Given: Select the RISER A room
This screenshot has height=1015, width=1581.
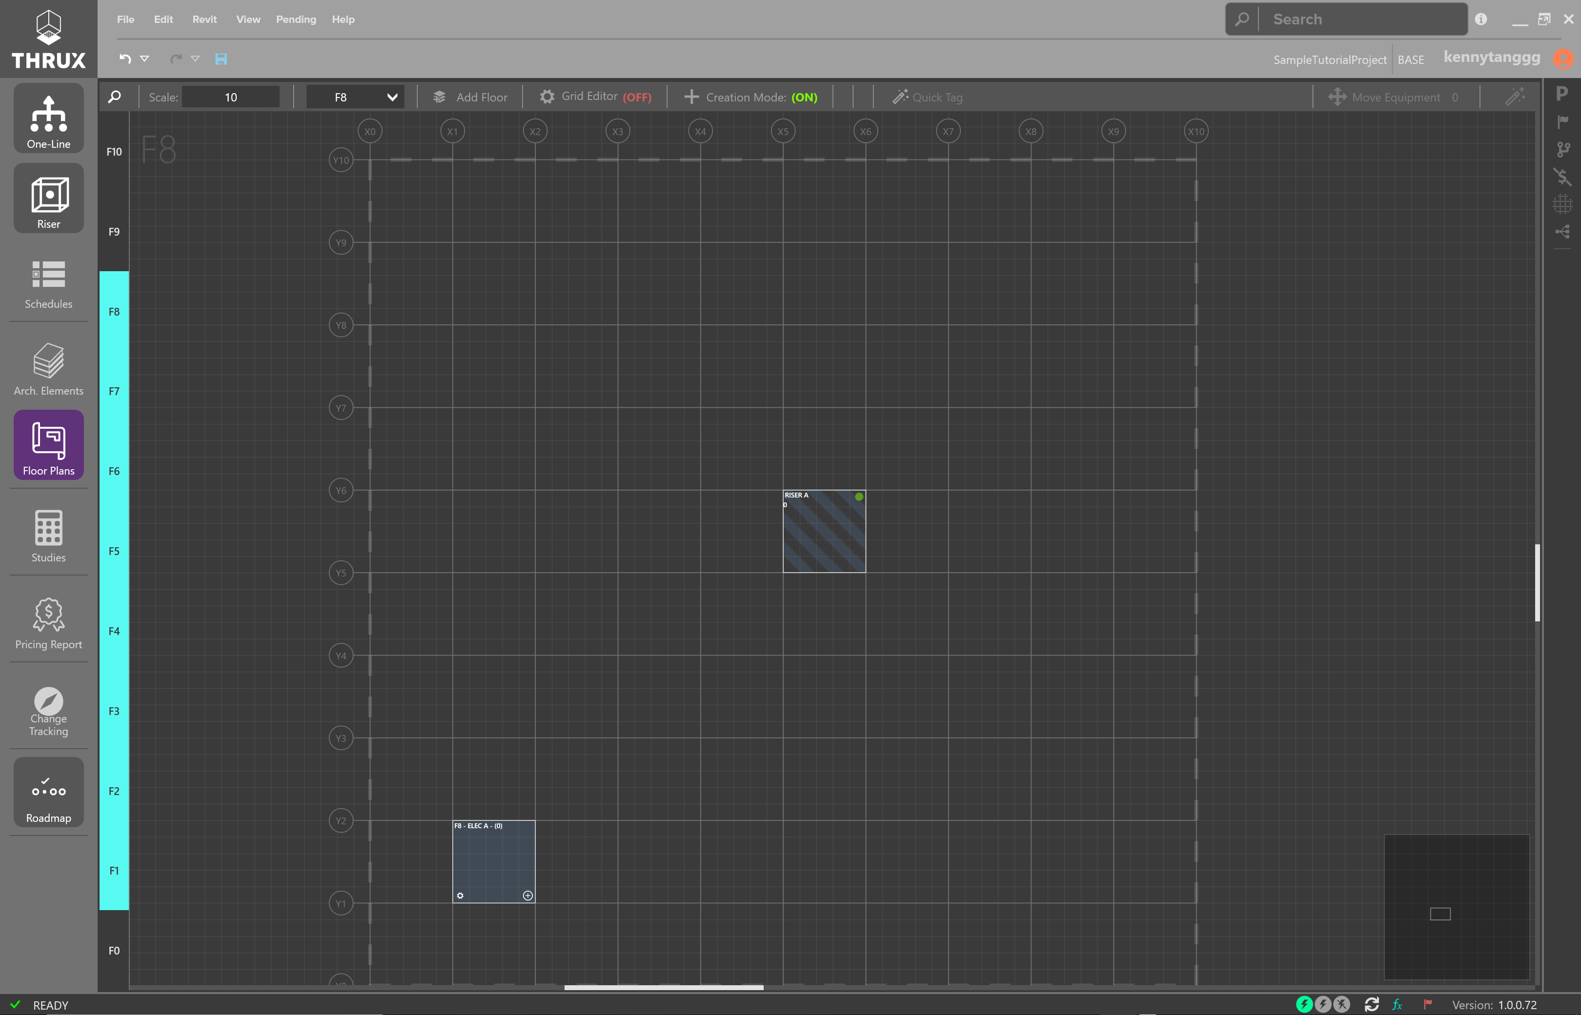Looking at the screenshot, I should pos(824,531).
